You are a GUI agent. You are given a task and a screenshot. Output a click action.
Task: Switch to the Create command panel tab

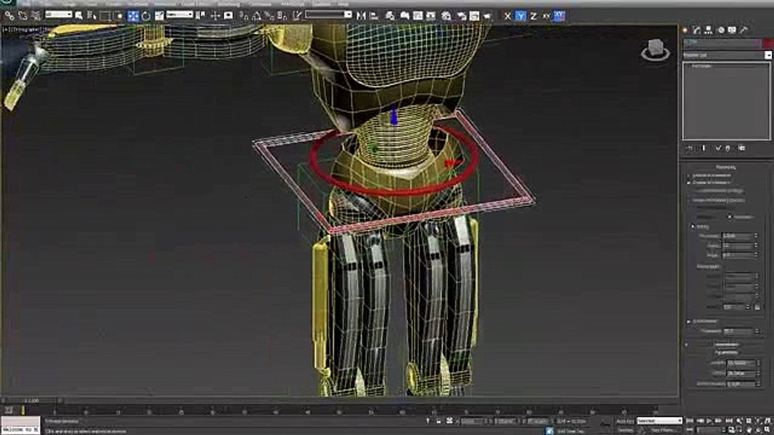pyautogui.click(x=686, y=30)
